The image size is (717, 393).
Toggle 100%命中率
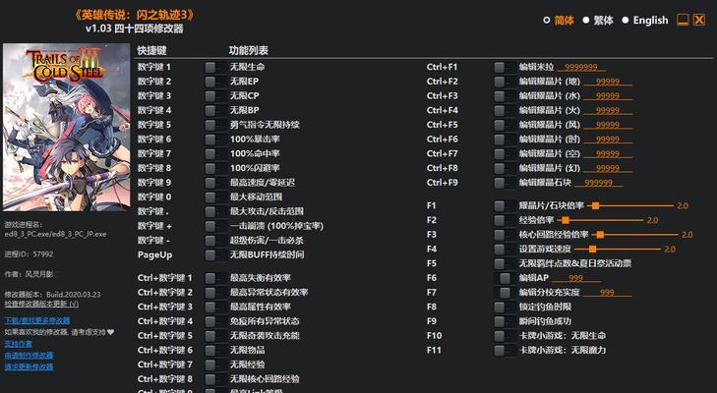click(215, 154)
